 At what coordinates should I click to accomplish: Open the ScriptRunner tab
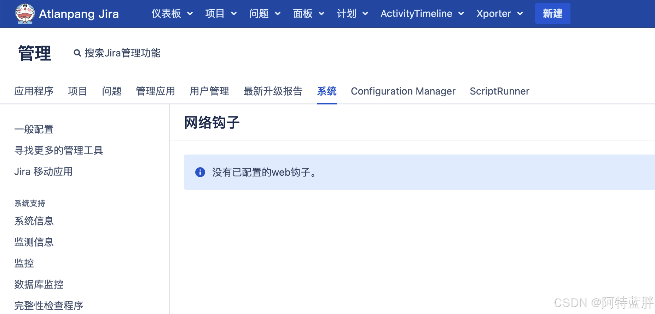point(500,91)
